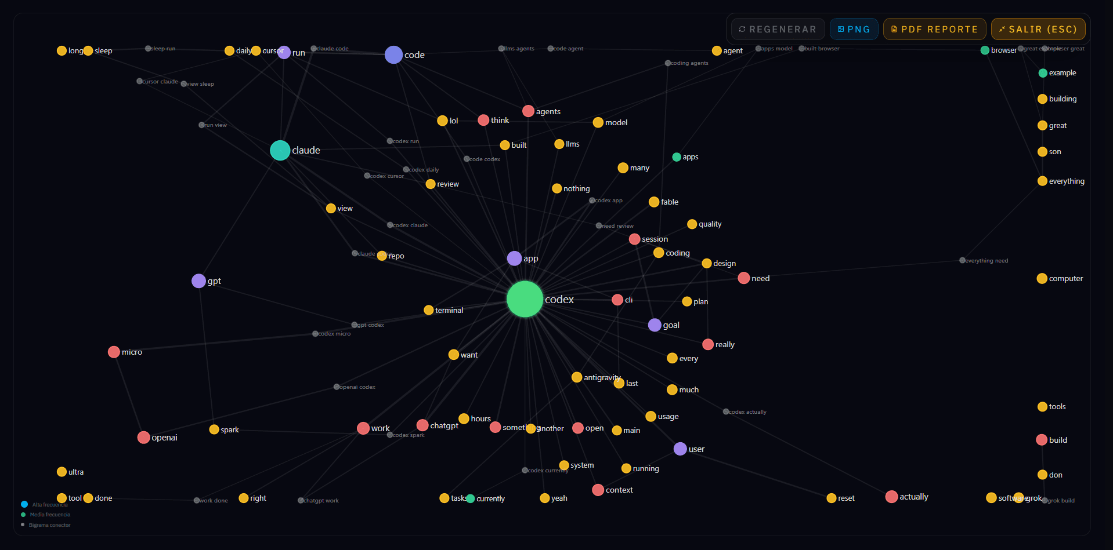The image size is (1113, 550).
Task: Click the yellow ultra node
Action: (x=62, y=472)
